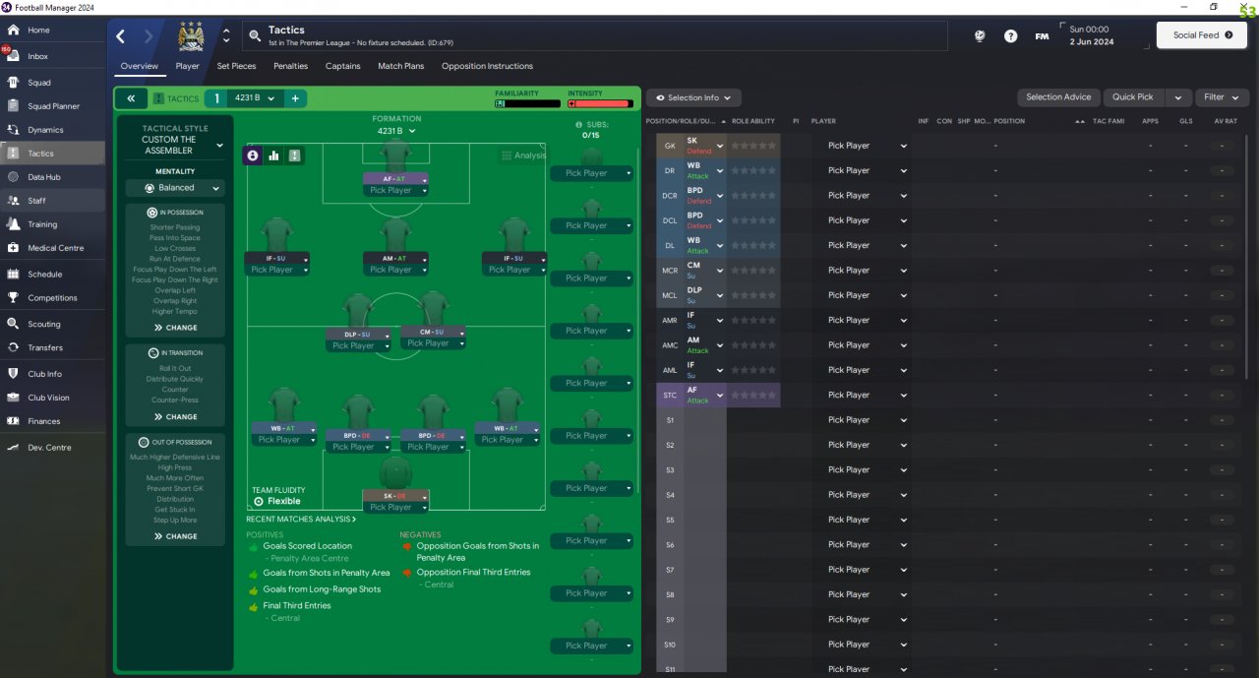Click the DLP-SU midfielder shirt on pitch
This screenshot has height=678, width=1259.
point(358,309)
